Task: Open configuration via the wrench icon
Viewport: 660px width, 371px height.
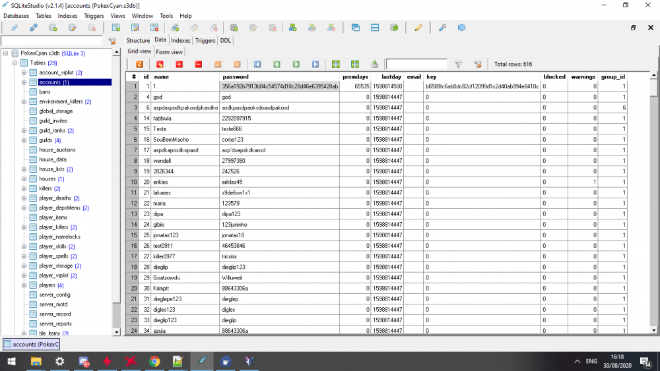Action: click(x=442, y=28)
